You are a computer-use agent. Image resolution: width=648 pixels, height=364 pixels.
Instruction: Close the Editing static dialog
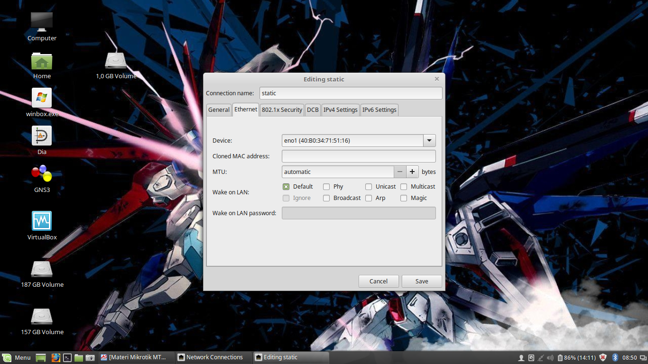pyautogui.click(x=436, y=79)
